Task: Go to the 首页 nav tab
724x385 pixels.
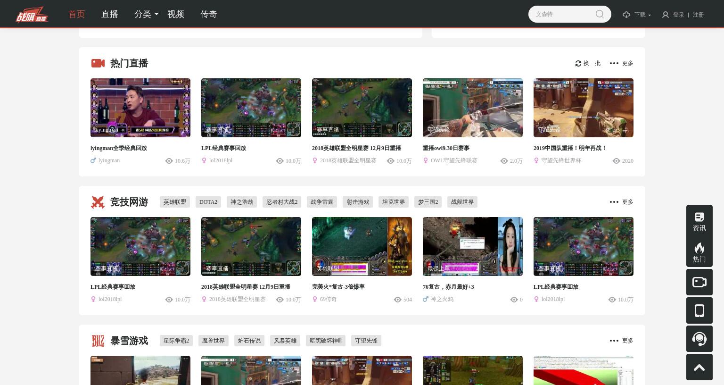Action: pos(77,14)
